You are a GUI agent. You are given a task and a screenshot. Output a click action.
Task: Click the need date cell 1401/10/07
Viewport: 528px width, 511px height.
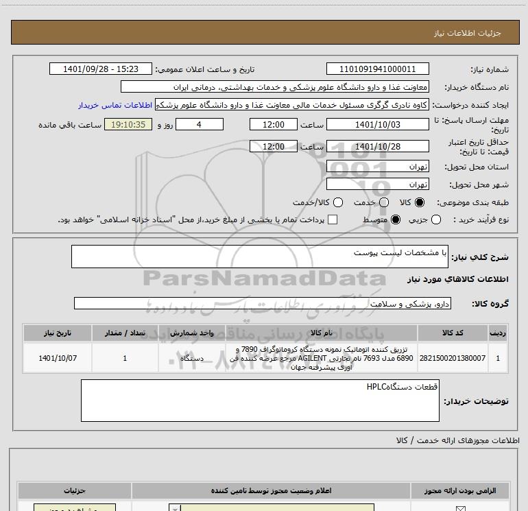pos(58,358)
